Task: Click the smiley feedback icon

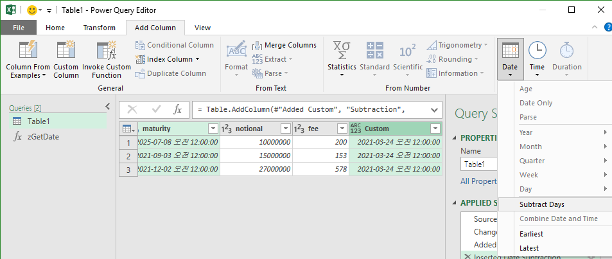Action: [x=32, y=10]
